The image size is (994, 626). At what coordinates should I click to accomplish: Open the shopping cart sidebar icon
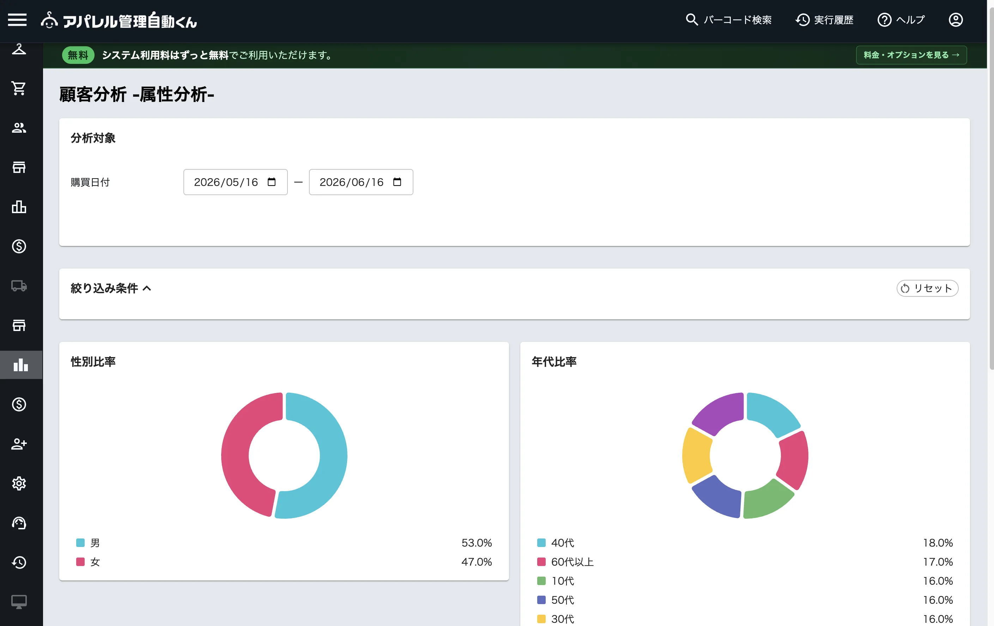point(19,88)
